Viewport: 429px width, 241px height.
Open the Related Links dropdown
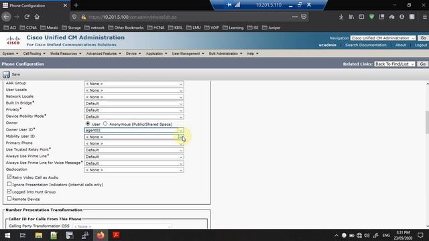(395, 64)
